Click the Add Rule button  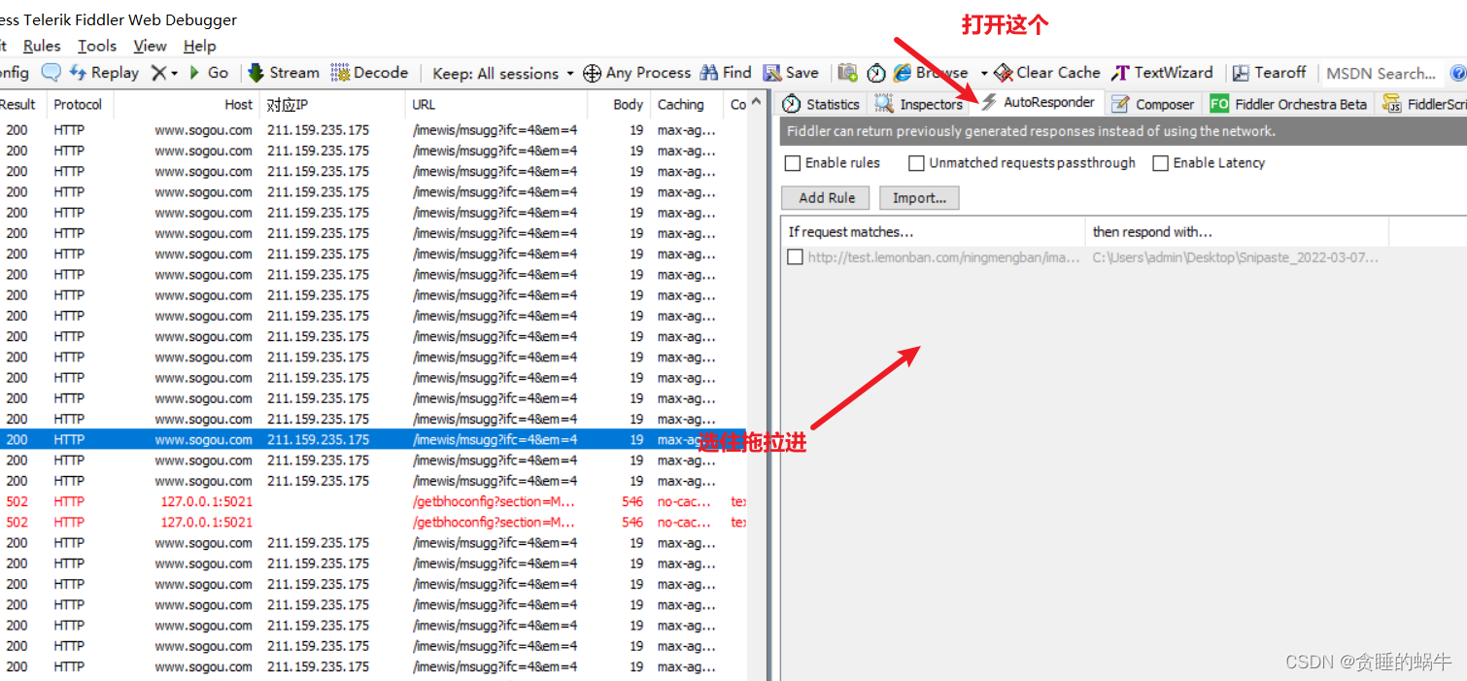tap(827, 198)
